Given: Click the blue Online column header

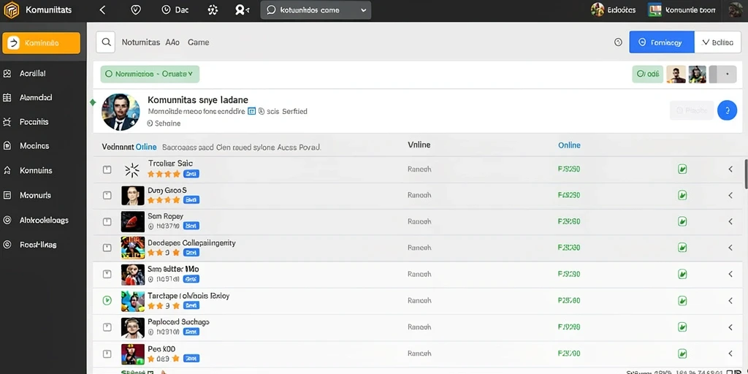Looking at the screenshot, I should tap(569, 145).
